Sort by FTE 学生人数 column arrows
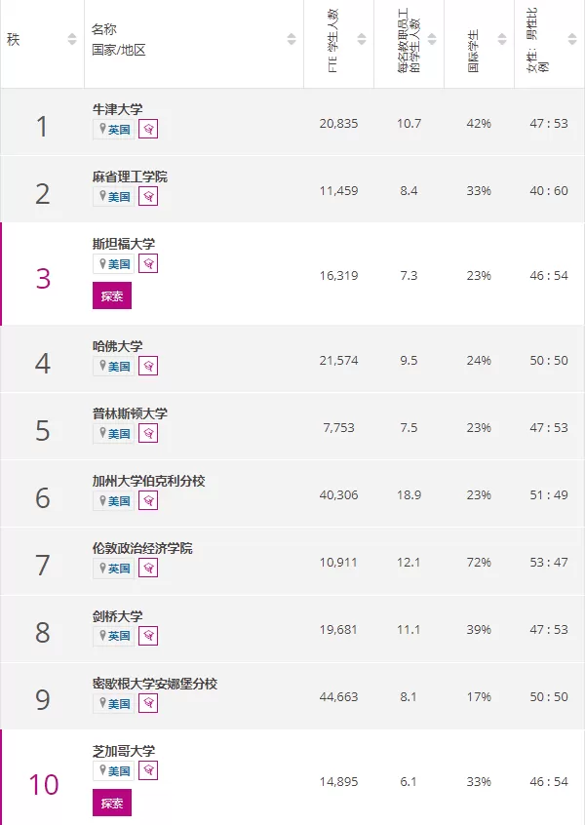The image size is (585, 825). point(362,39)
